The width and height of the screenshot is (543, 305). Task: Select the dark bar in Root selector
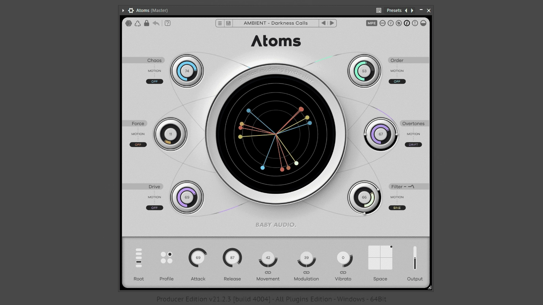(x=139, y=262)
